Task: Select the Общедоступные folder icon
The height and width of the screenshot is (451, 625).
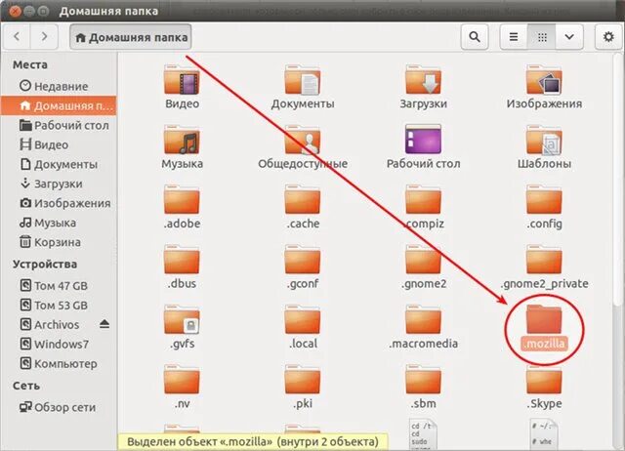Action: point(303,141)
